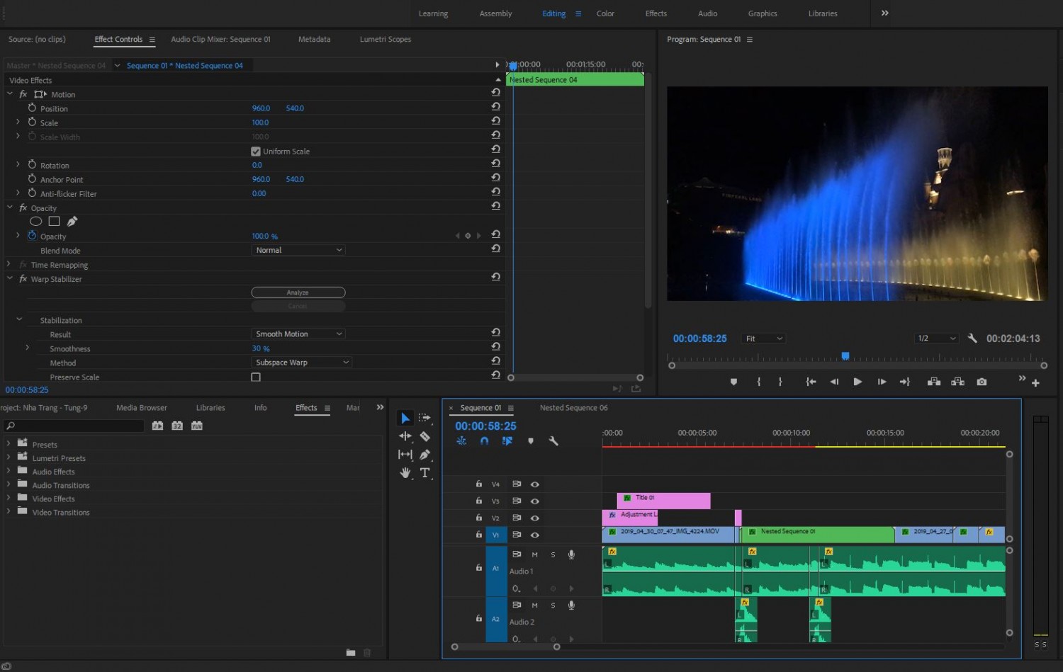Open Program Monitor settings wrench
This screenshot has width=1063, height=672.
[972, 338]
